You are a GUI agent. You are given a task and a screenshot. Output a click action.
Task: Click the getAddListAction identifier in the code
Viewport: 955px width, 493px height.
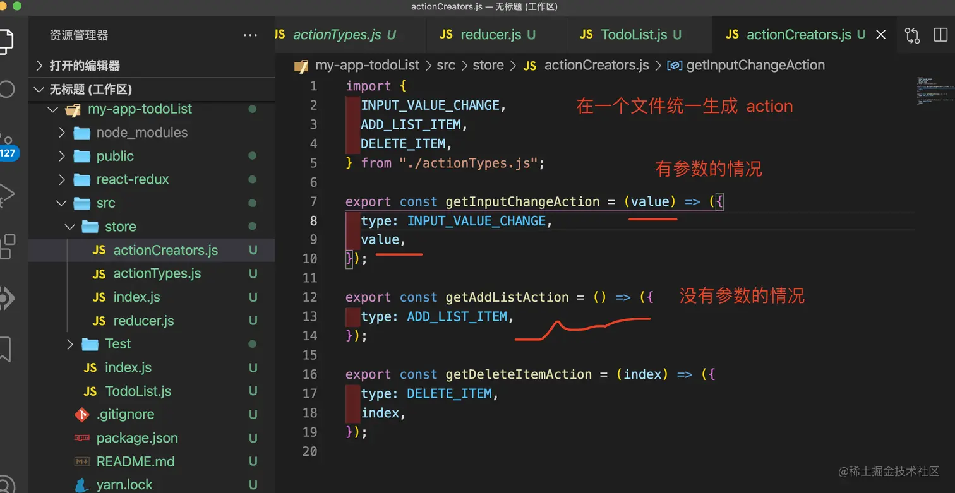point(507,297)
